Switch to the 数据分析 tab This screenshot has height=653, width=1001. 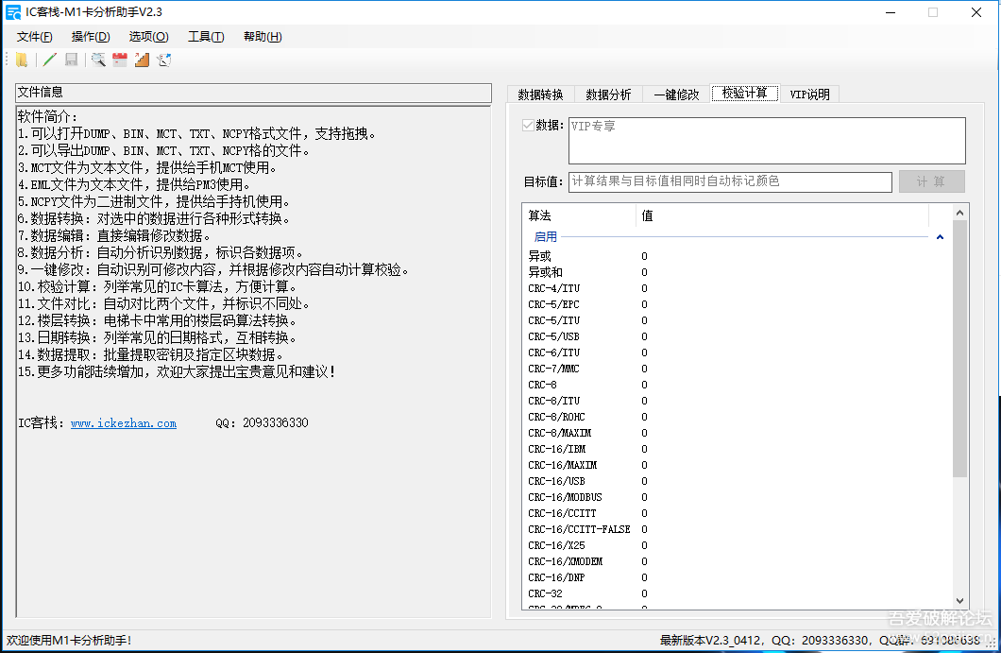(608, 95)
